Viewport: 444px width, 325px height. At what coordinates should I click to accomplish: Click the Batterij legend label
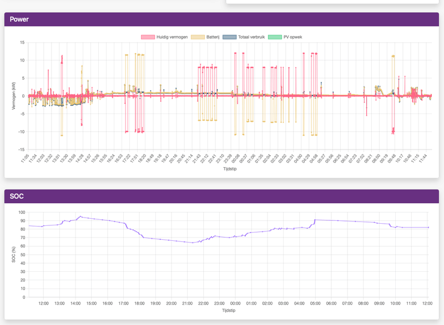(x=213, y=37)
